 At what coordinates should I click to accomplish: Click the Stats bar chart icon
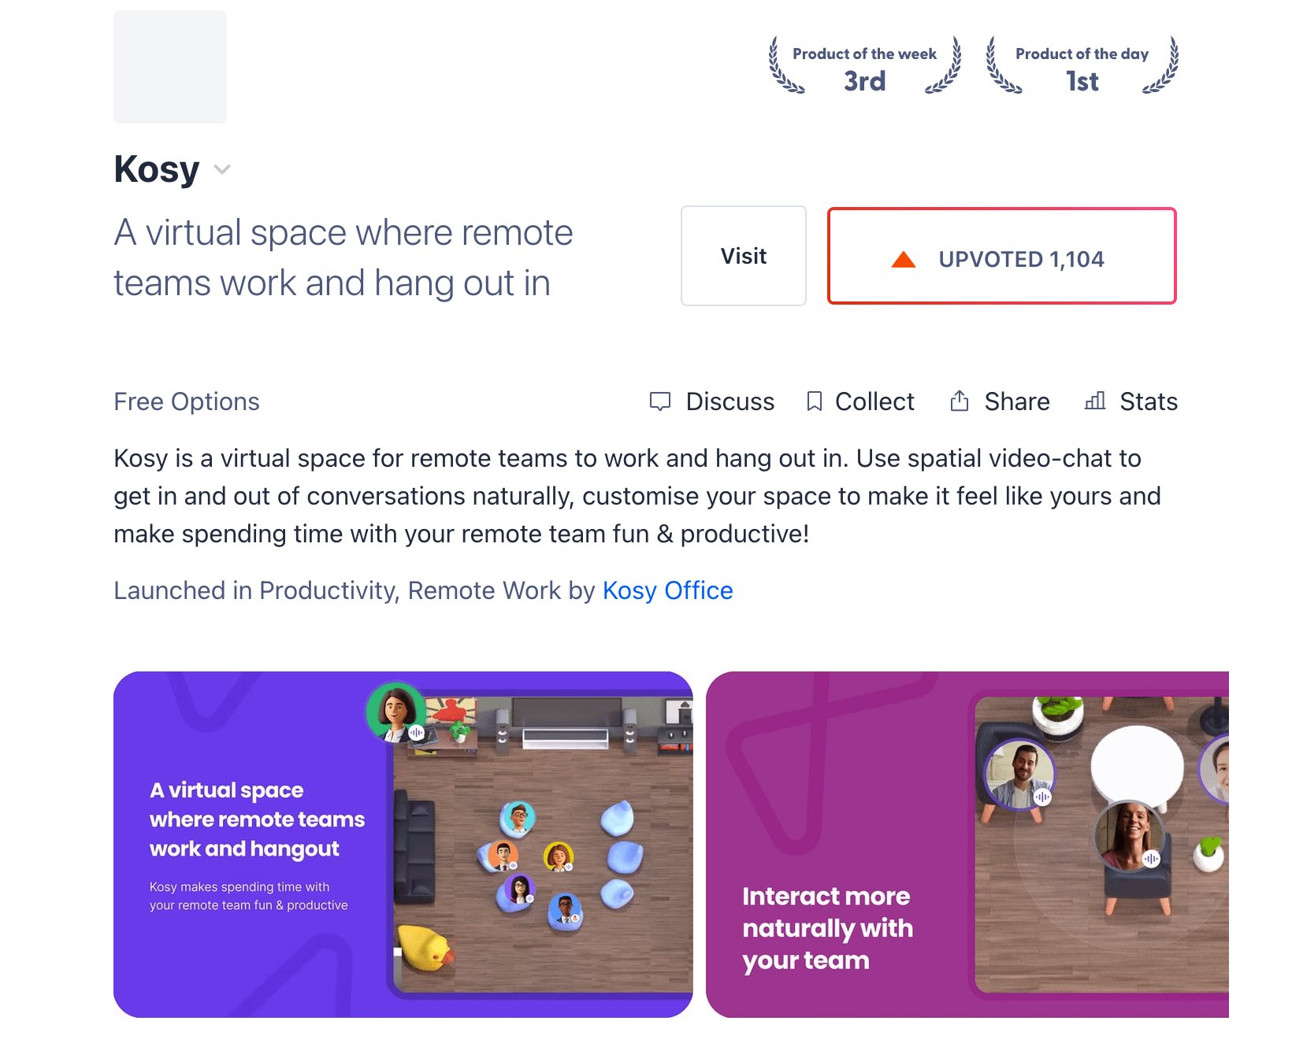click(x=1095, y=401)
